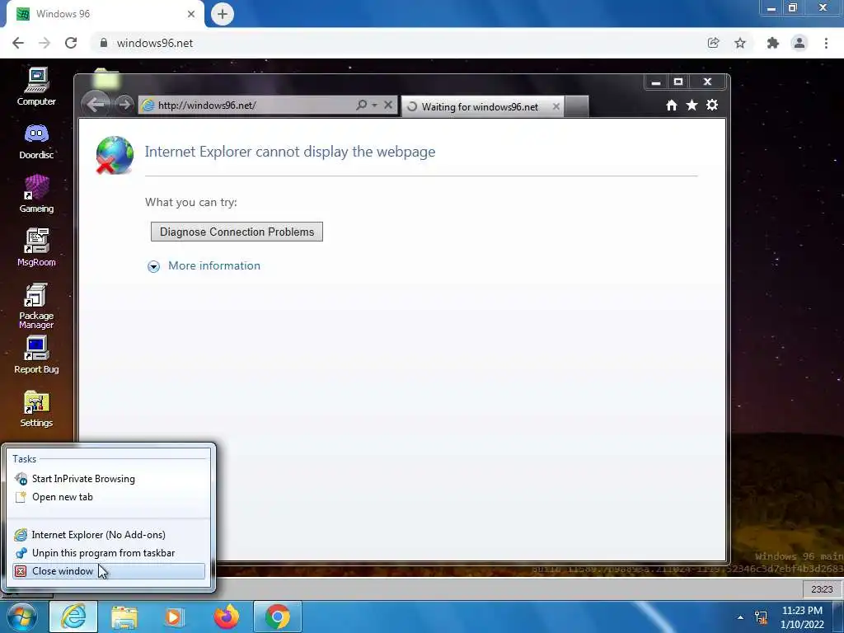844x633 pixels.
Task: Click Diagnose Connection Problems button
Action: [237, 232]
